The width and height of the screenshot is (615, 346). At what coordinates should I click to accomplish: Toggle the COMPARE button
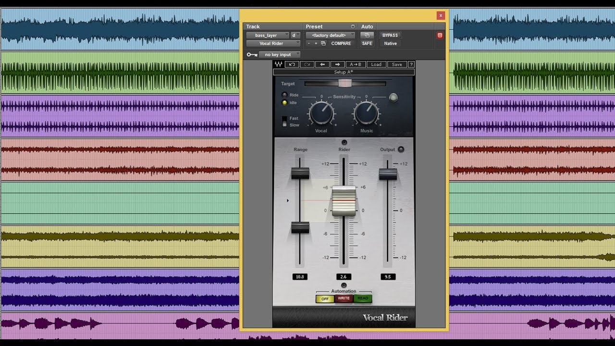[341, 43]
